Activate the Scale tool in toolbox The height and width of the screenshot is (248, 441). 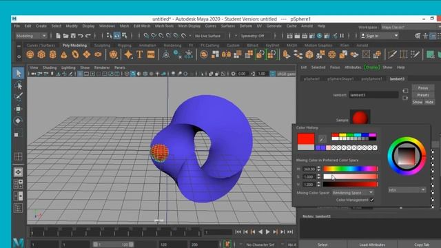[x=19, y=134]
